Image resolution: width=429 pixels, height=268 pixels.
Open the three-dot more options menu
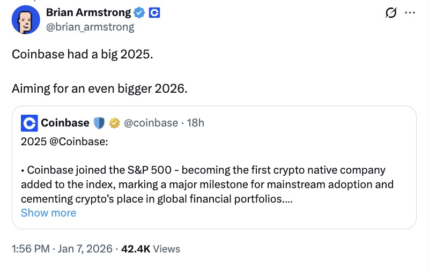click(409, 13)
